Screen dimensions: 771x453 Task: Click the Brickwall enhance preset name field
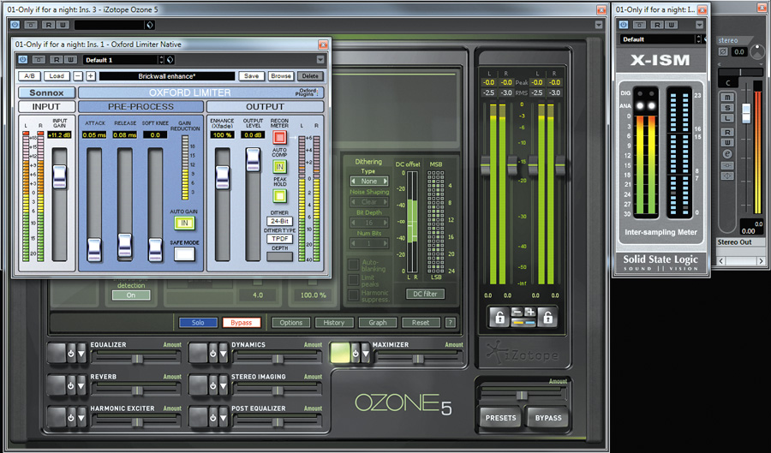166,76
